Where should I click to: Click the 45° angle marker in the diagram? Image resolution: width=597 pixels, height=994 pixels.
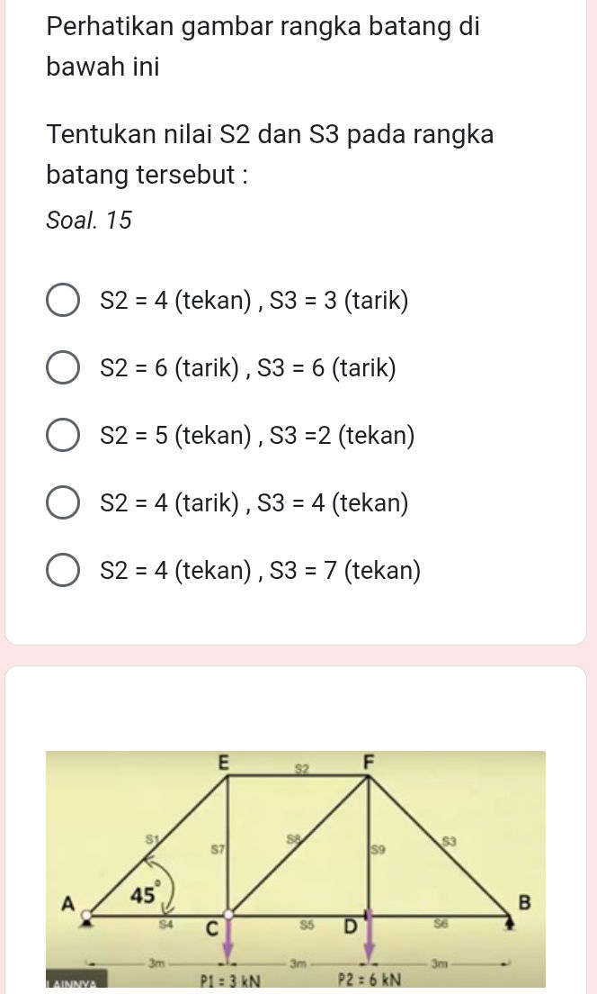[x=144, y=894]
